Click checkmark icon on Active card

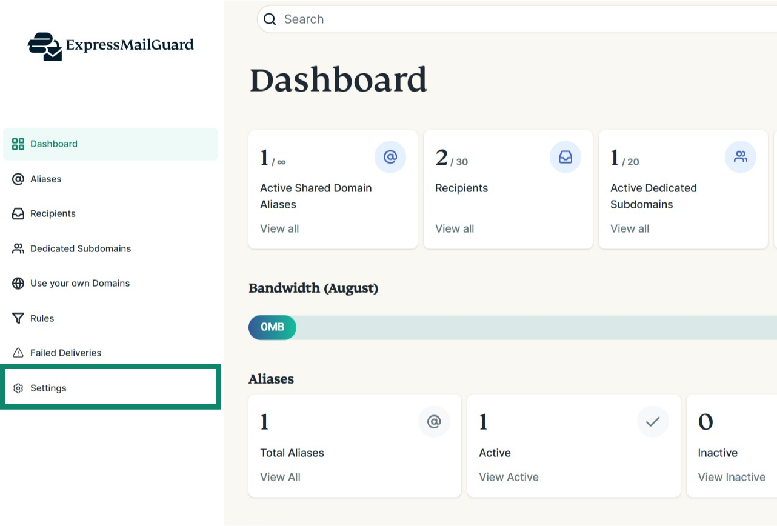[x=653, y=421]
